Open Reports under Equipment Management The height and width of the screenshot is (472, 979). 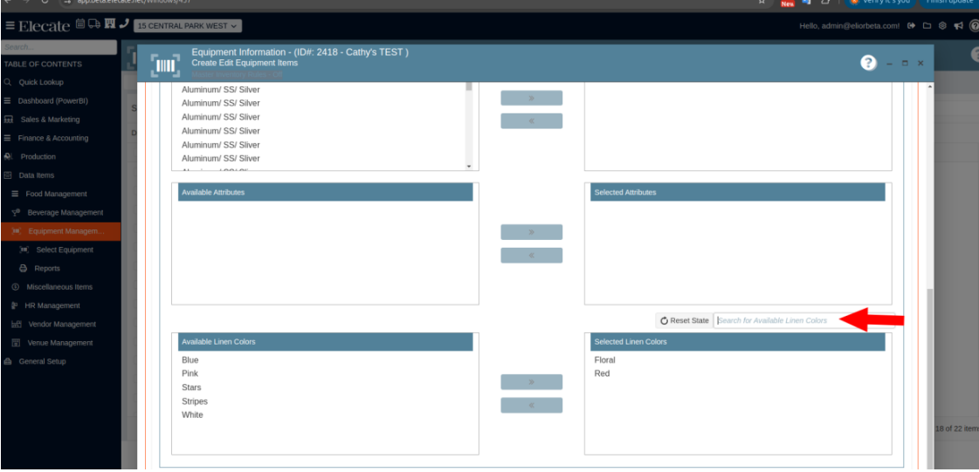tap(47, 269)
